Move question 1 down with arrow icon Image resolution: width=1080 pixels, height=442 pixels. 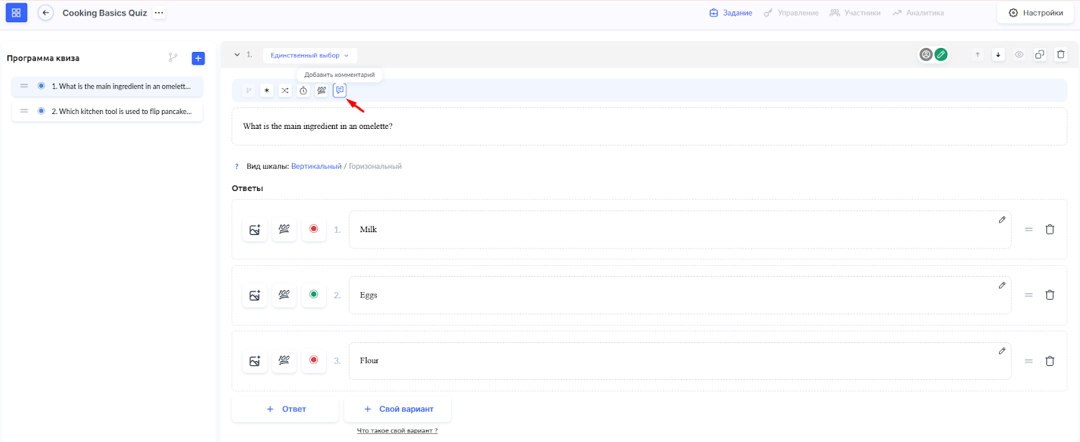pyautogui.click(x=998, y=55)
